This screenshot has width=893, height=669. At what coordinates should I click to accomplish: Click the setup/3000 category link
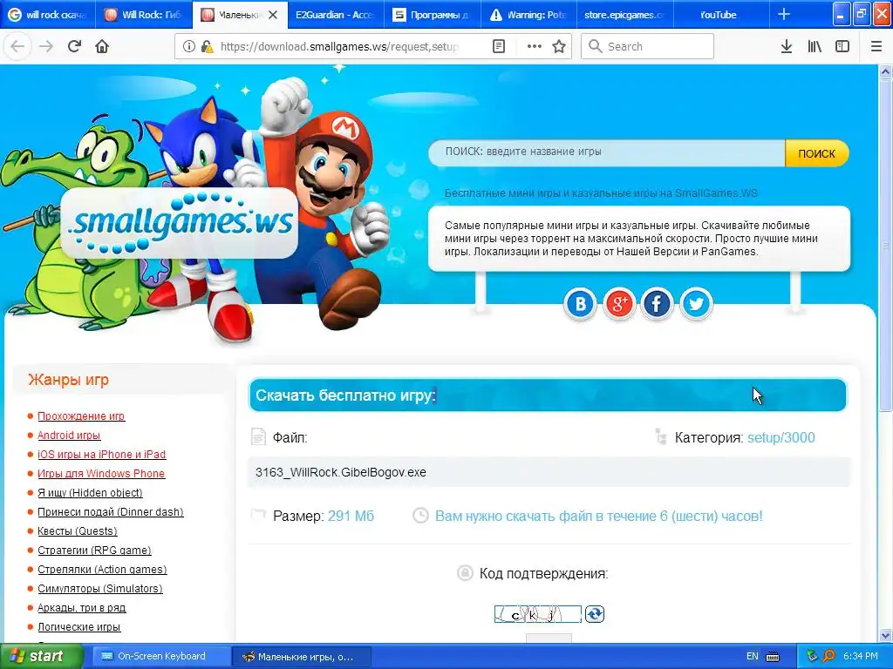tap(781, 437)
